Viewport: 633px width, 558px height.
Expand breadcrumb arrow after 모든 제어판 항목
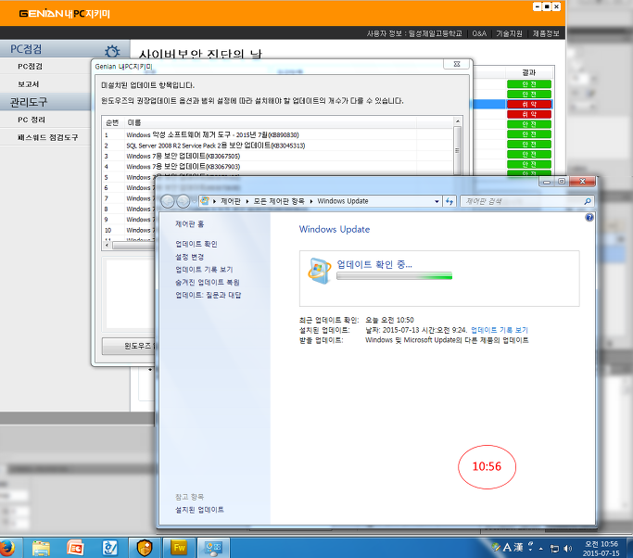click(x=311, y=201)
